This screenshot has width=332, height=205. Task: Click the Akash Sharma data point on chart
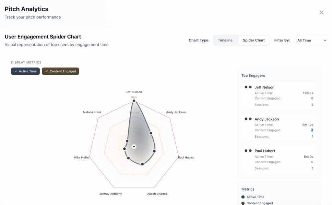click(x=142, y=164)
